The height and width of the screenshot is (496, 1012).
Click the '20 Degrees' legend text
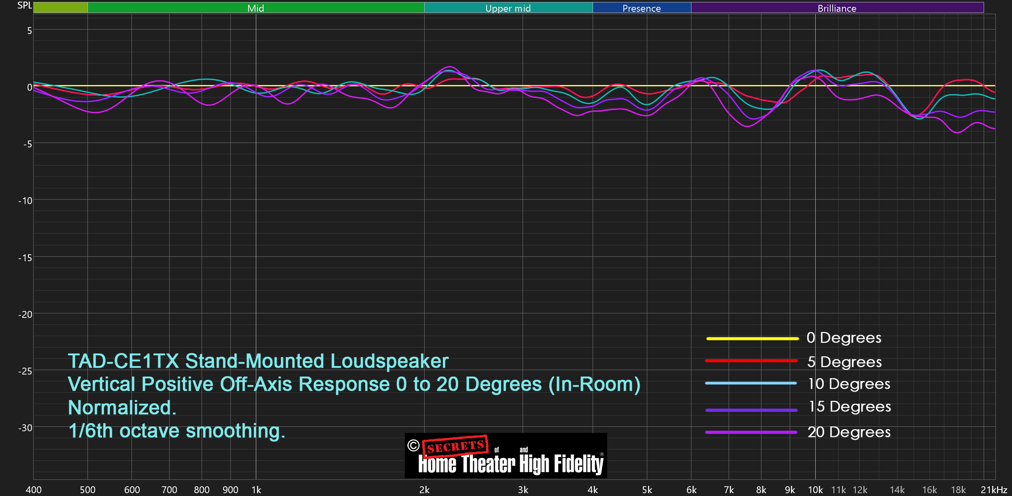(849, 432)
